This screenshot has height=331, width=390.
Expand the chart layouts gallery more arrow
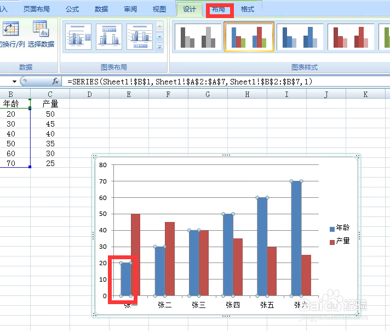point(160,47)
